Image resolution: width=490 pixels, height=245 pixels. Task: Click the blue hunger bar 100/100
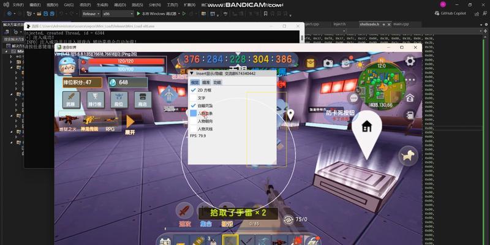[126, 69]
